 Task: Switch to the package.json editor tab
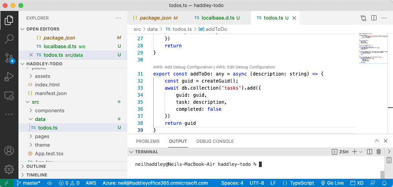tap(155, 18)
